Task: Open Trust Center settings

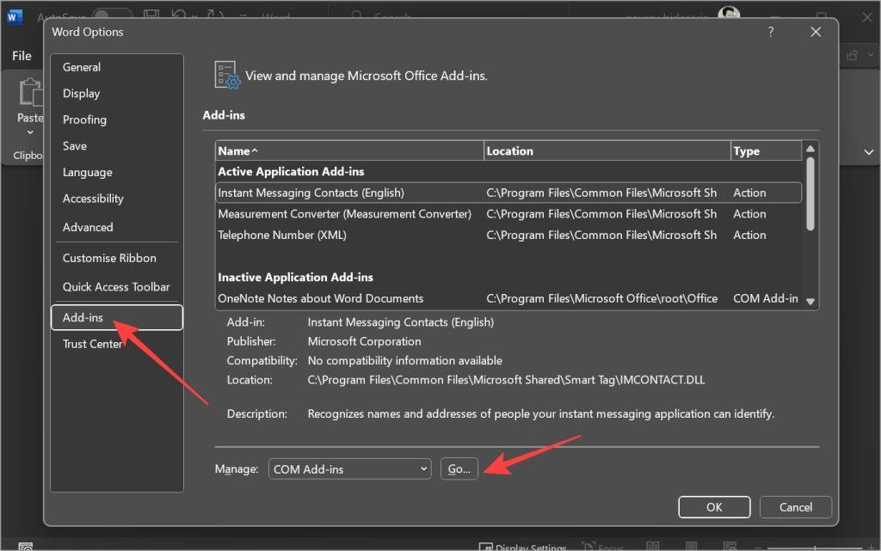Action: pyautogui.click(x=93, y=344)
